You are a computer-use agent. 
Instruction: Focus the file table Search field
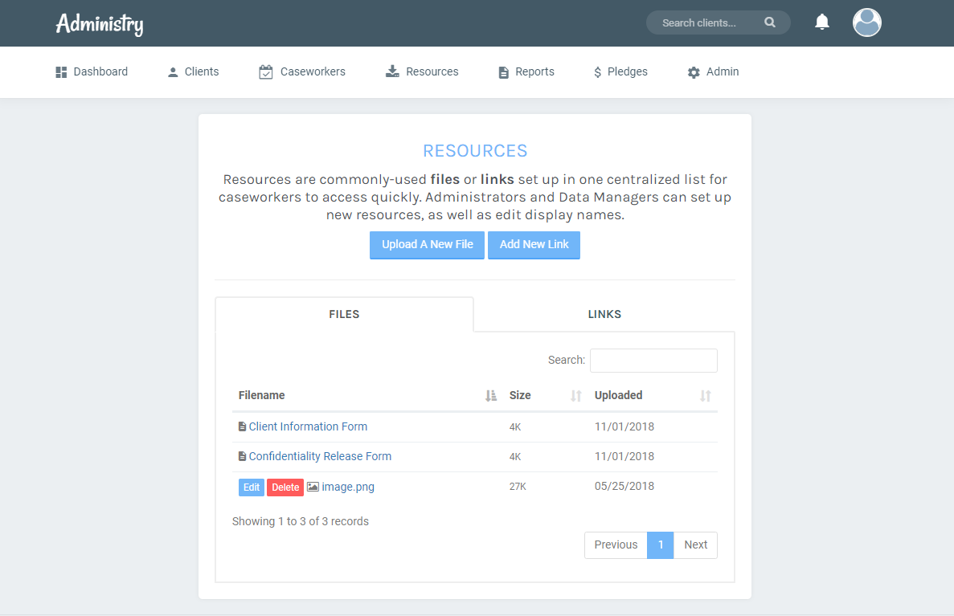tap(653, 361)
